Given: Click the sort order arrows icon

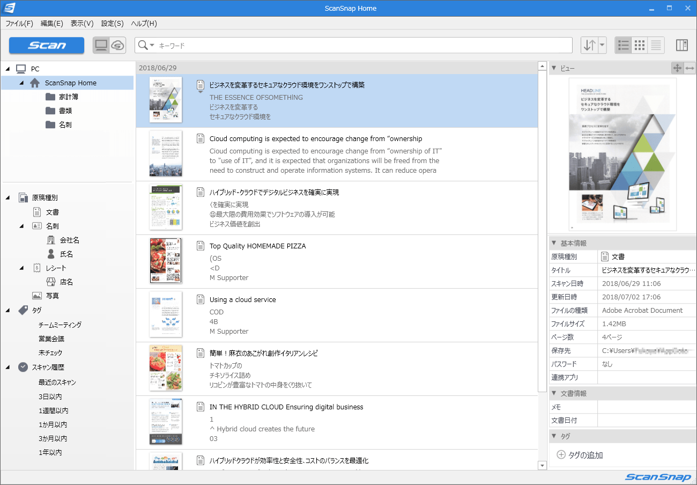Looking at the screenshot, I should [x=589, y=46].
